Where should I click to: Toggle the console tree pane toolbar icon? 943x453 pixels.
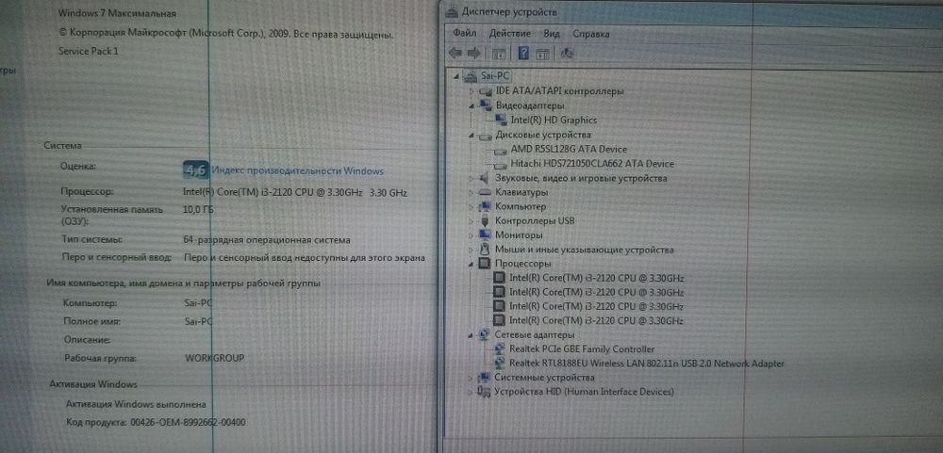point(498,54)
